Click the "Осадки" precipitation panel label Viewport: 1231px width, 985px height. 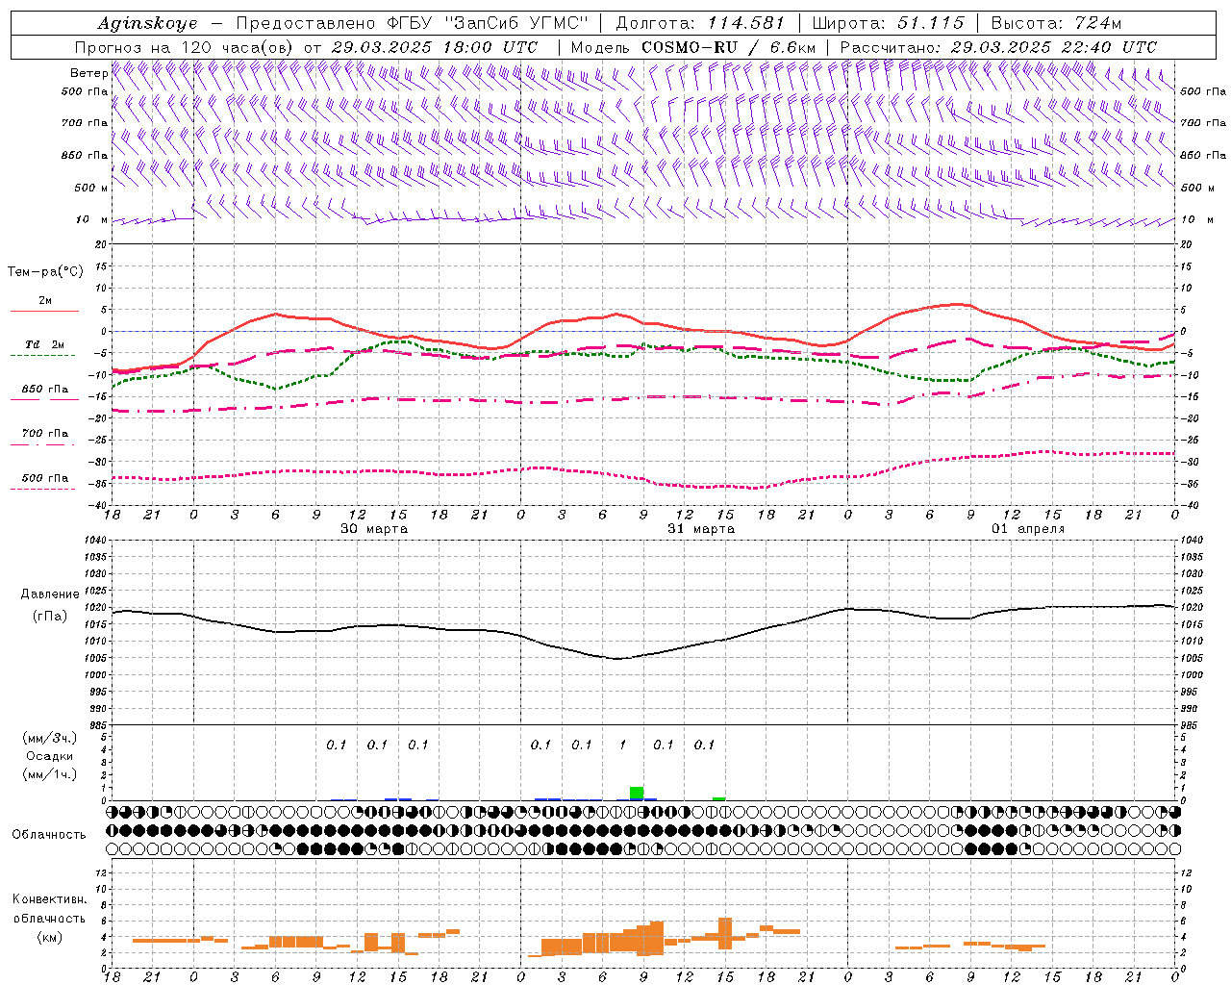(x=50, y=756)
